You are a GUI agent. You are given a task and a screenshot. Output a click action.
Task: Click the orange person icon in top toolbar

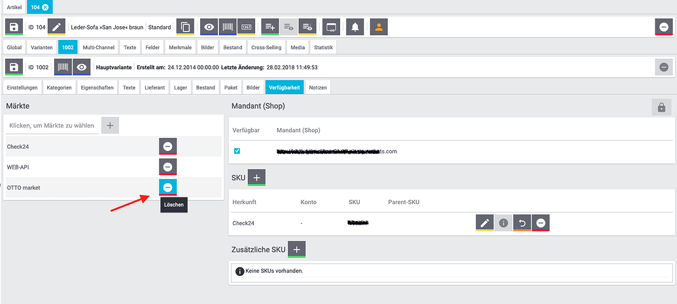379,27
